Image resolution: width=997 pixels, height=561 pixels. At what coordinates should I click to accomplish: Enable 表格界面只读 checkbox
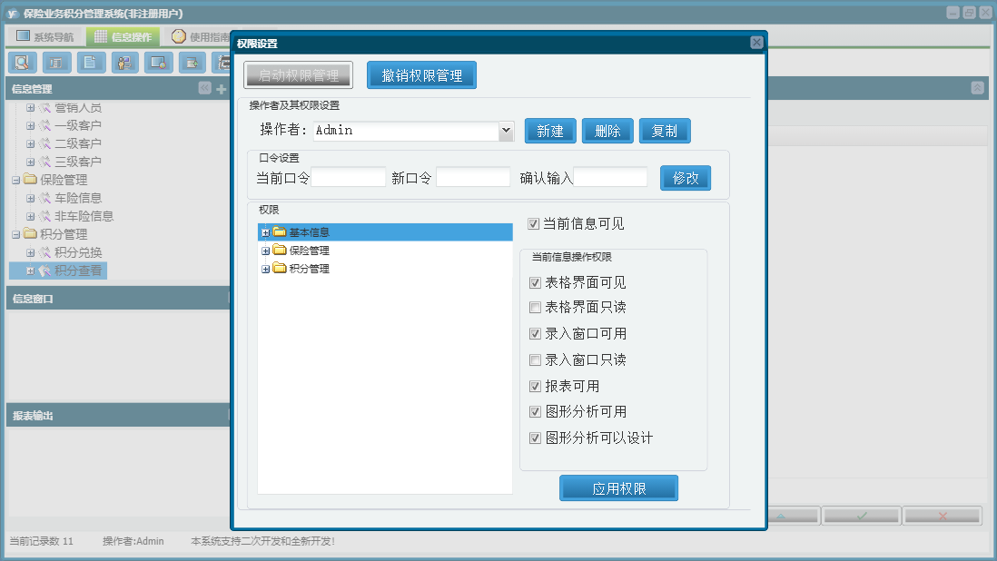(536, 308)
